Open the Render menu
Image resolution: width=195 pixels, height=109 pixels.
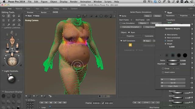74,2
